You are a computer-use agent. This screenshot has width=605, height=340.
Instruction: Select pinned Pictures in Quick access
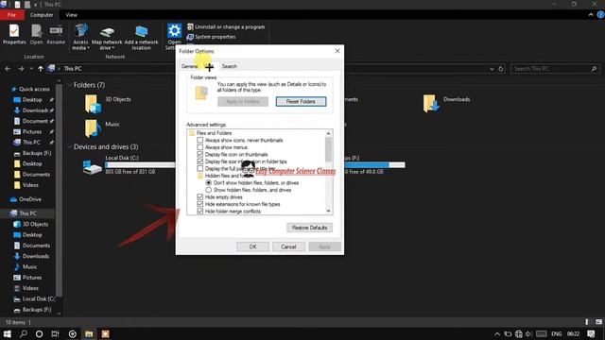coord(32,132)
